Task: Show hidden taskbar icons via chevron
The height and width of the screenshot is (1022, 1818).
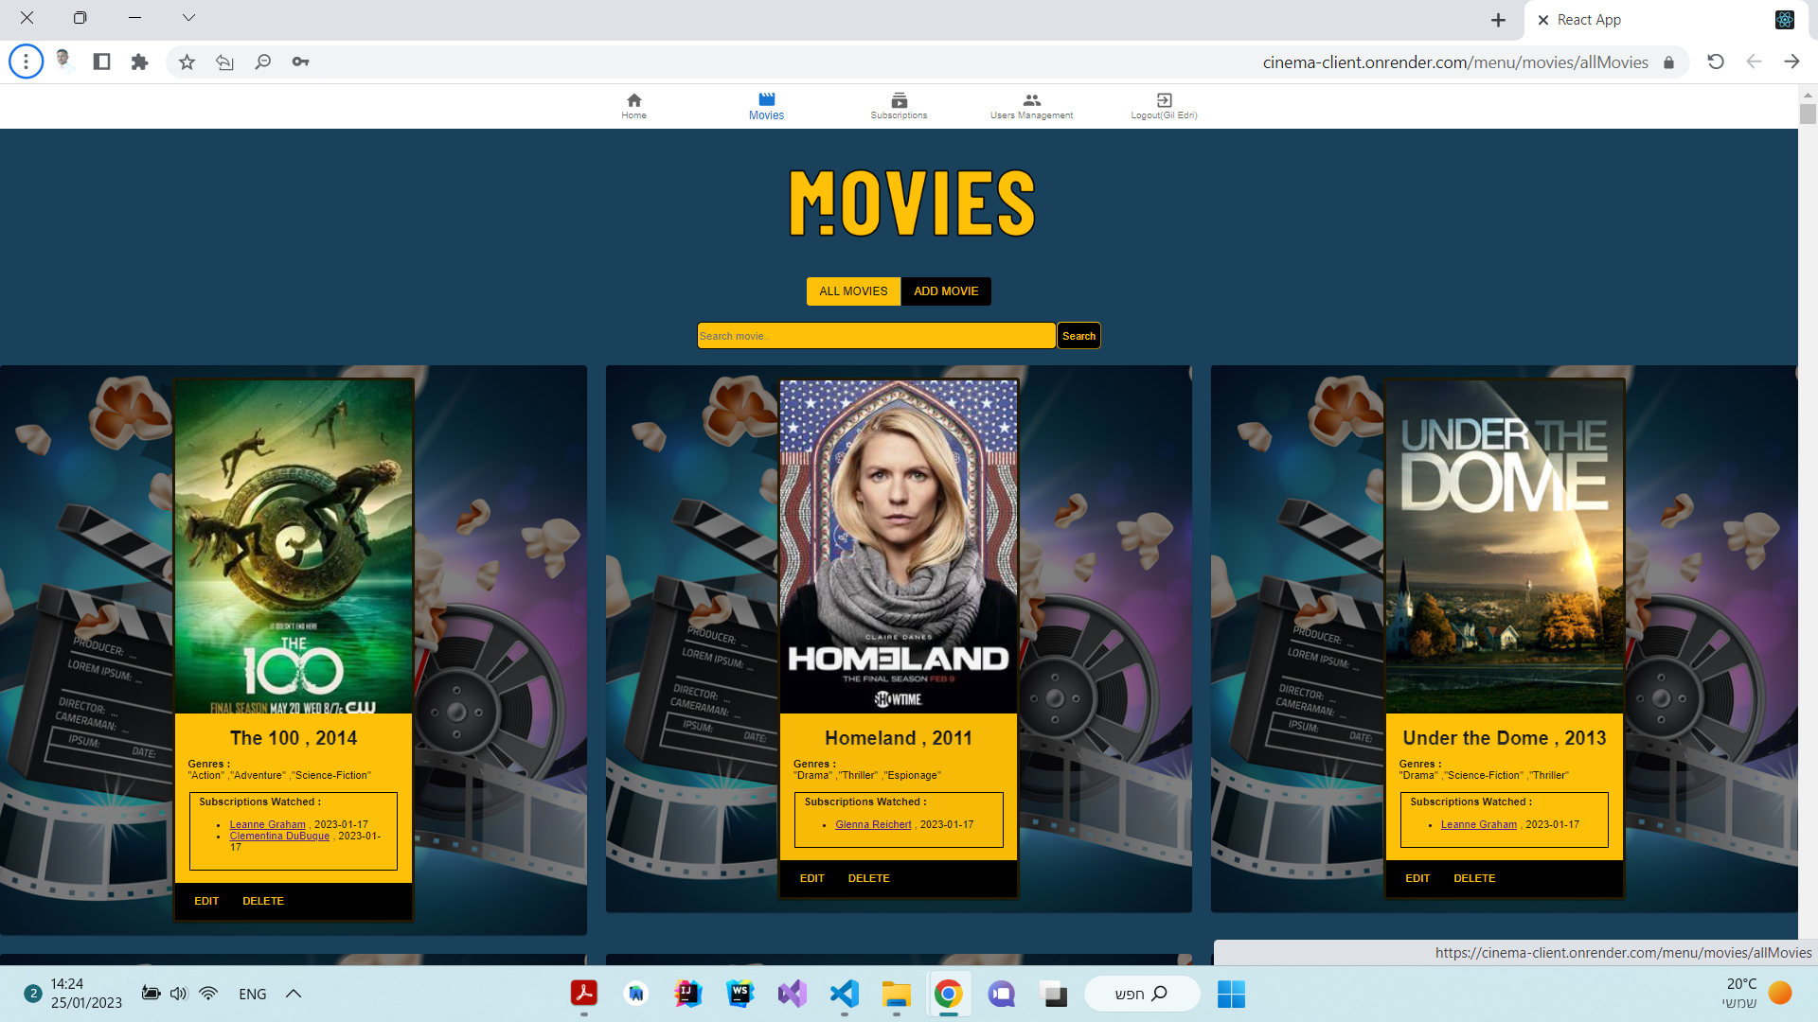Action: pyautogui.click(x=293, y=994)
